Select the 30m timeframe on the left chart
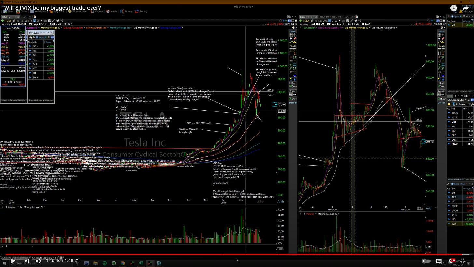474x267 pixels. [27, 21]
